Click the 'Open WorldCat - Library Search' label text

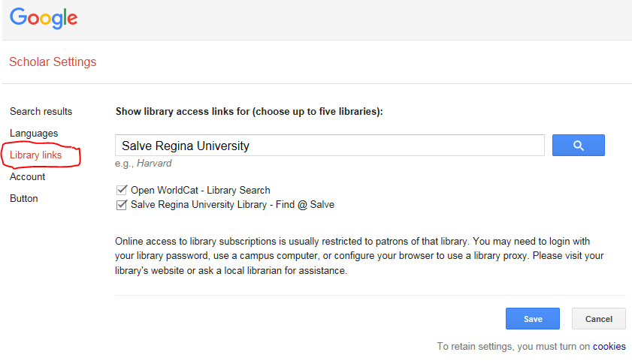point(201,190)
